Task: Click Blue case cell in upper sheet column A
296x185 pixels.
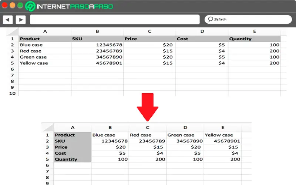Action: (45, 45)
